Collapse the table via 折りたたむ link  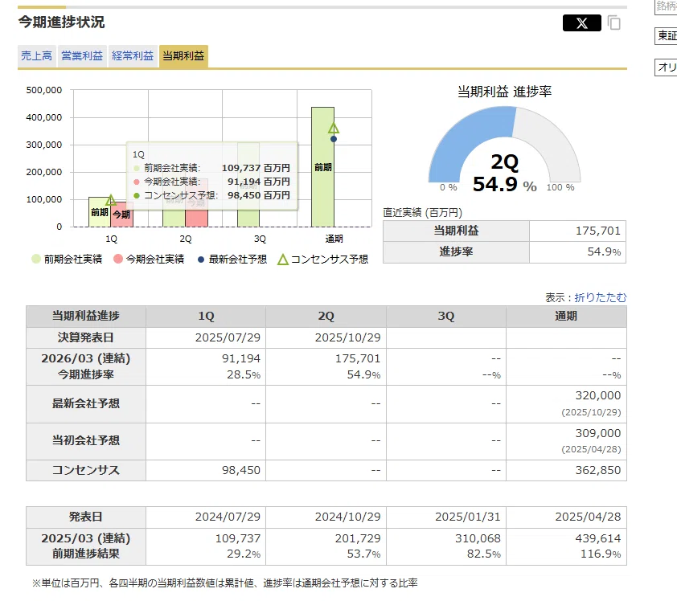[x=600, y=297]
